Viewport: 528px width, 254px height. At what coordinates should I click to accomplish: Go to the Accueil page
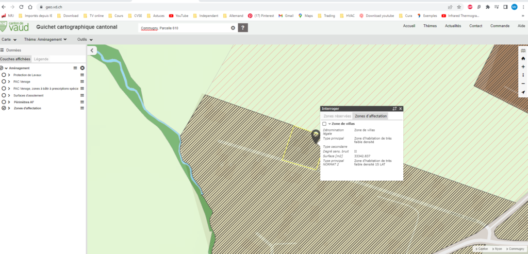(409, 26)
